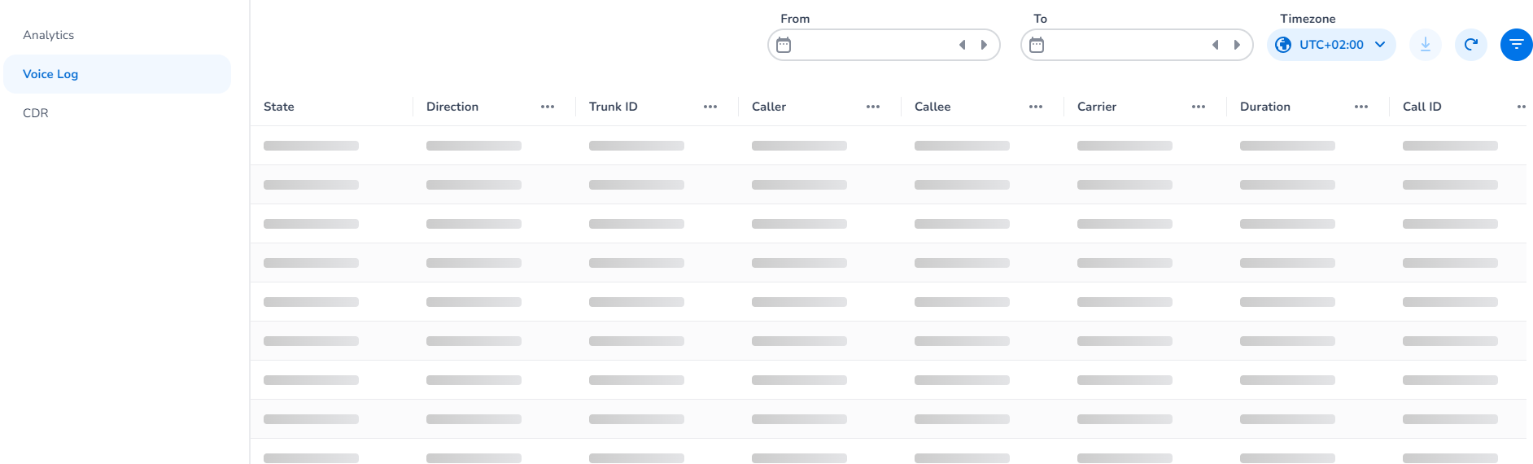Open Trunk ID column options menu
Screen dimensions: 1533x464
pos(710,107)
